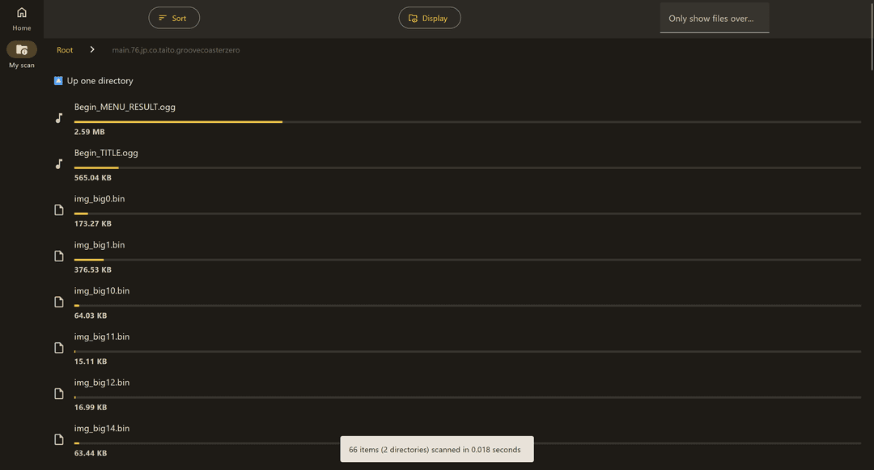Toggle the Only show files over filter

(714, 18)
